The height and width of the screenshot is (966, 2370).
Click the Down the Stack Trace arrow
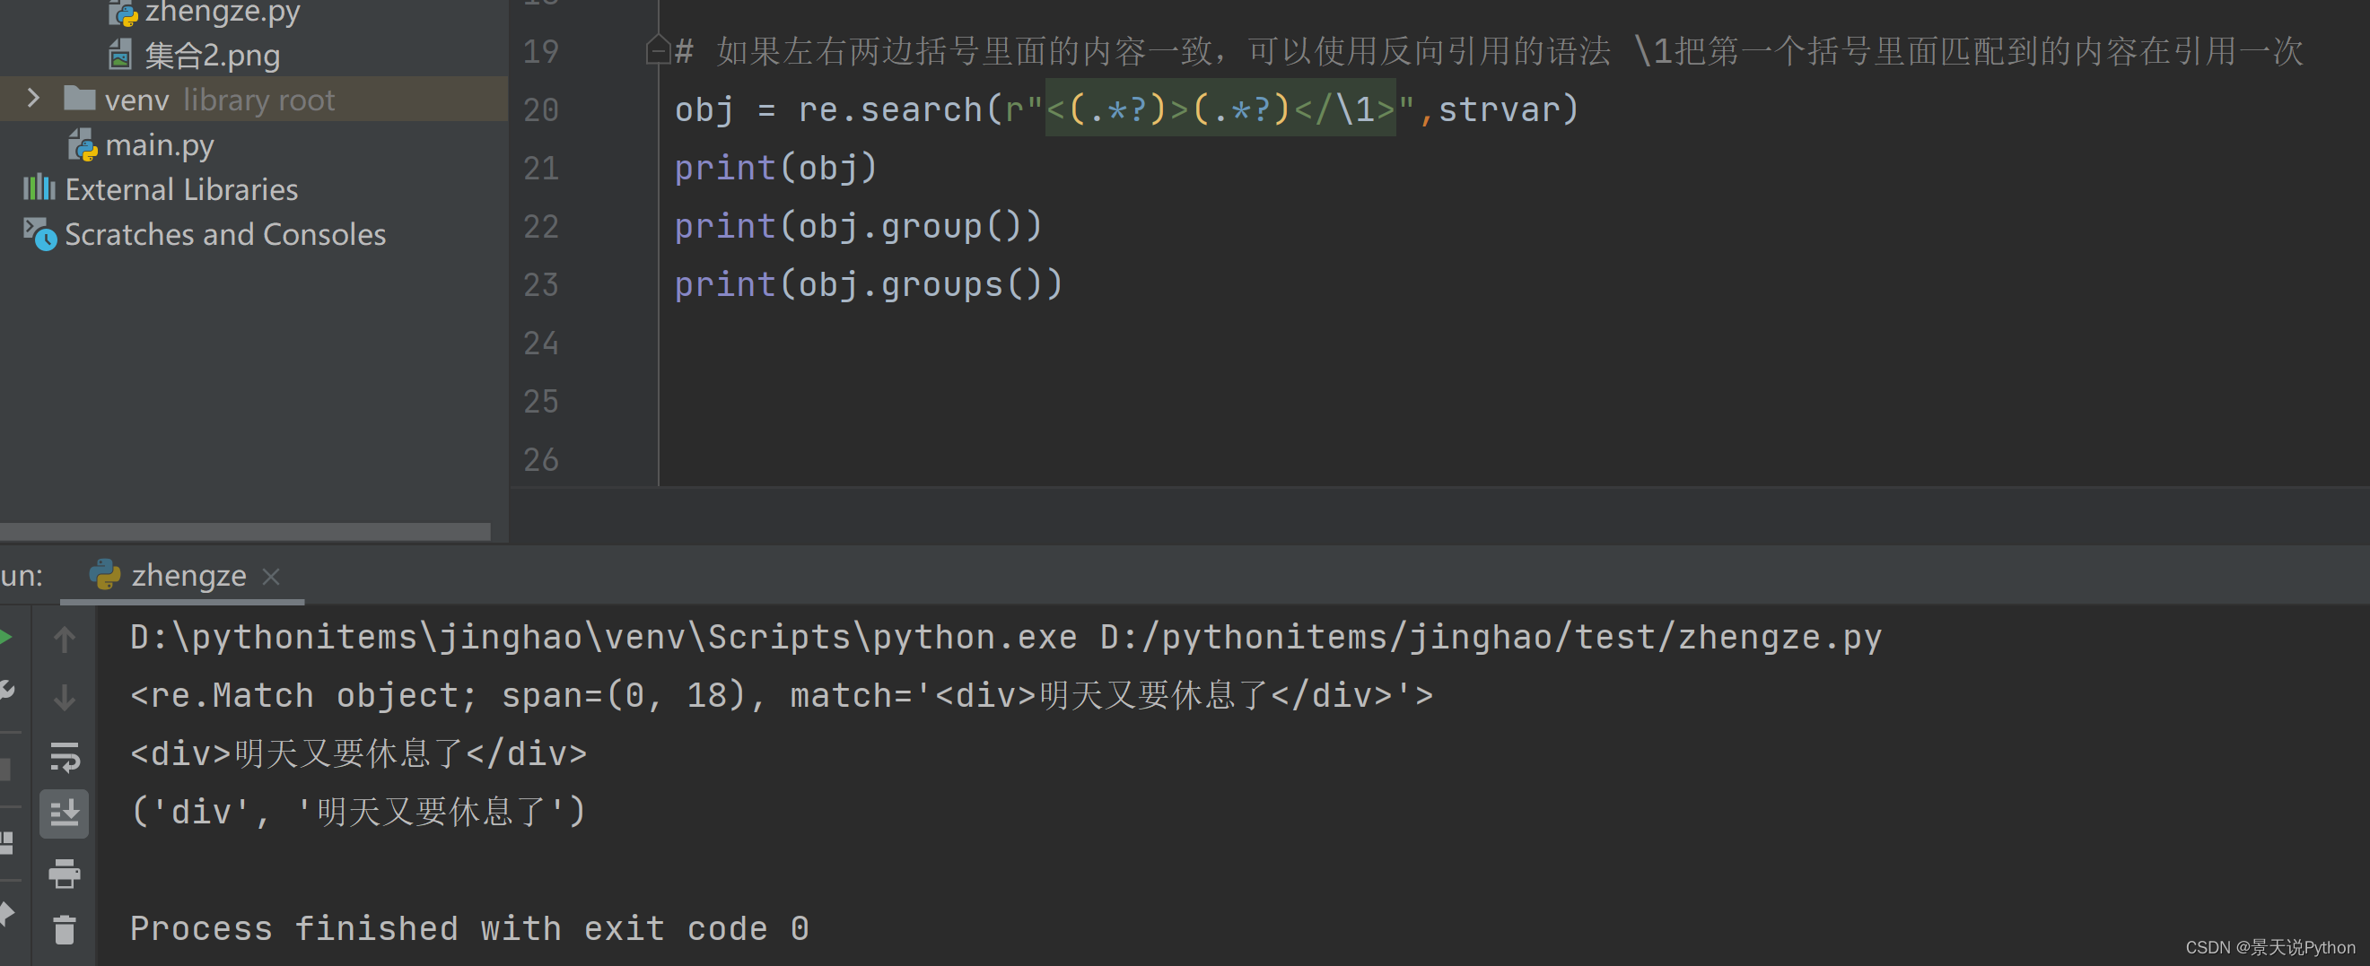tap(65, 697)
